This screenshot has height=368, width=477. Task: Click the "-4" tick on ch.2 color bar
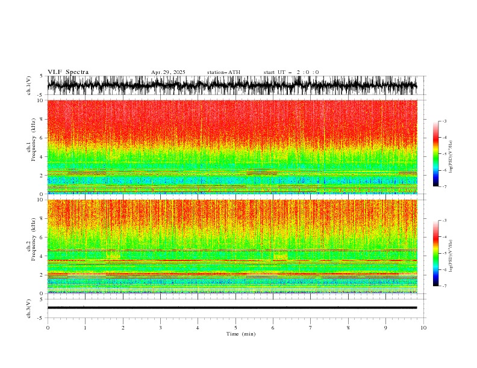point(444,237)
